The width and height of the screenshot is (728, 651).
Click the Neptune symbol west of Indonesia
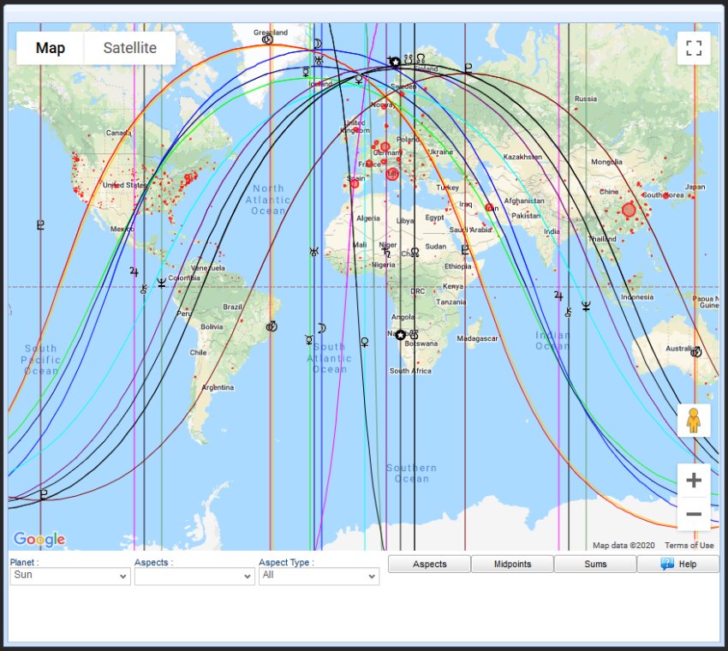pyautogui.click(x=587, y=306)
